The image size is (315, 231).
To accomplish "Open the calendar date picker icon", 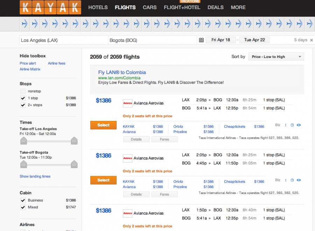I will coord(201,40).
